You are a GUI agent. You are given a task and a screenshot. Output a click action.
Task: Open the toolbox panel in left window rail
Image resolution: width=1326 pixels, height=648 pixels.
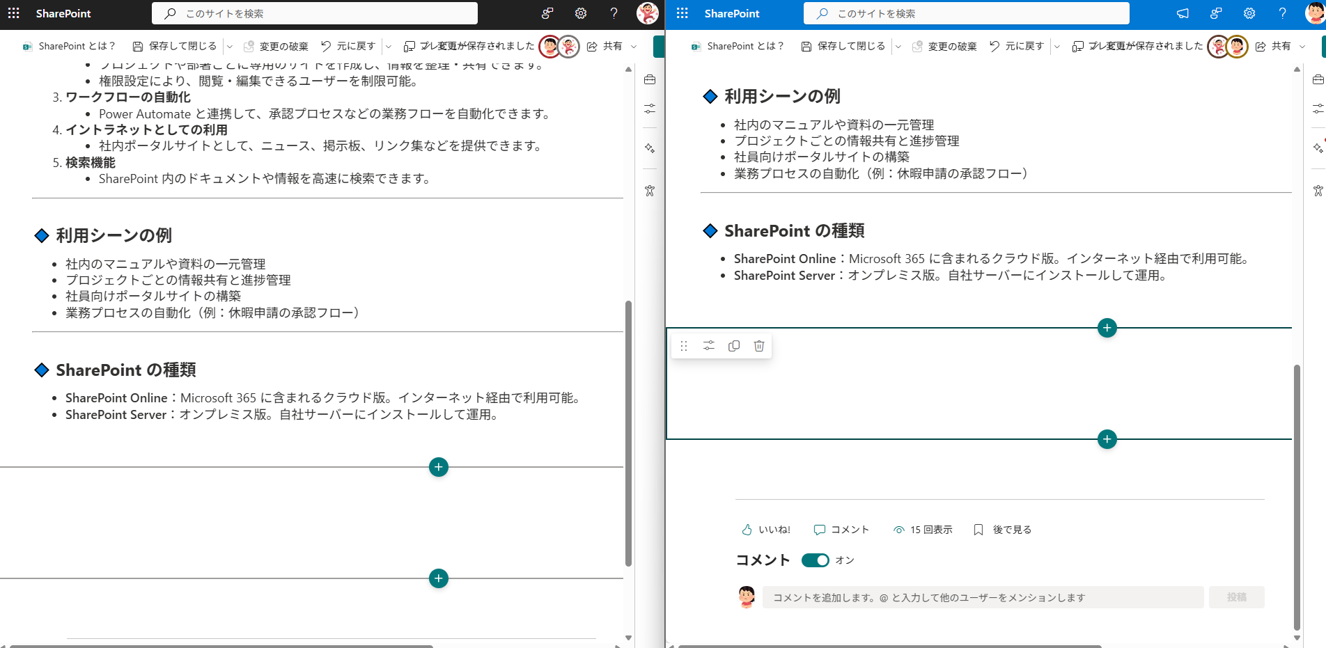coord(650,79)
